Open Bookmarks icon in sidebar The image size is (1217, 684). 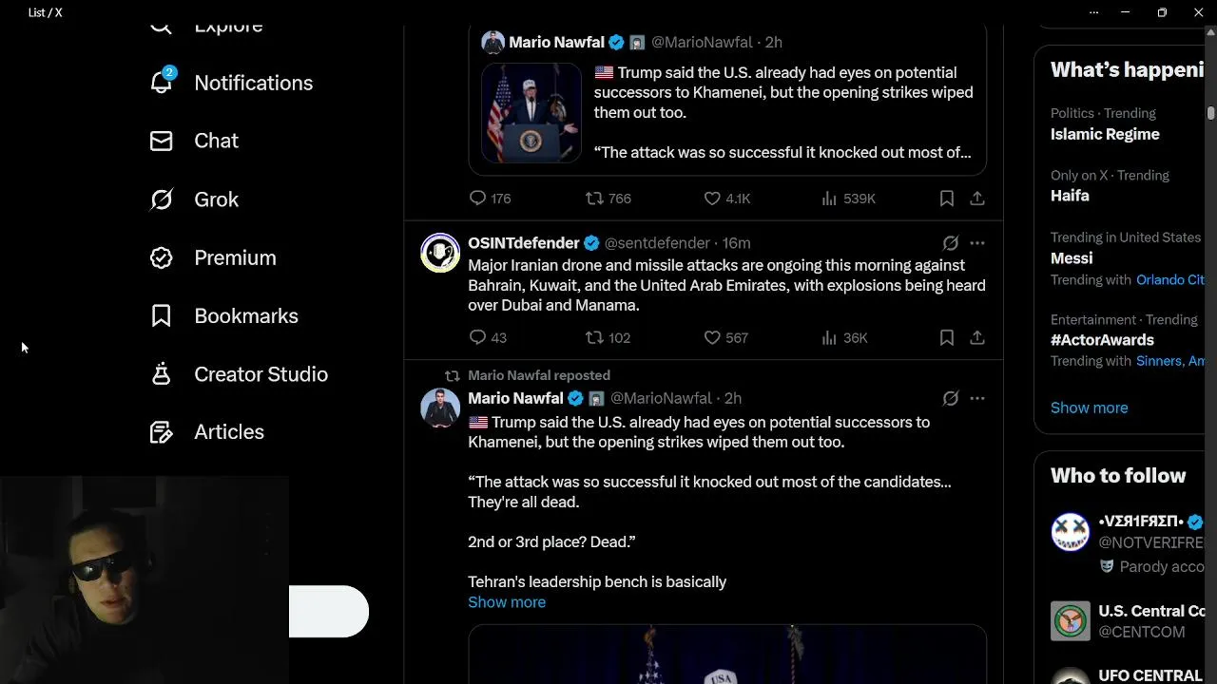point(162,316)
